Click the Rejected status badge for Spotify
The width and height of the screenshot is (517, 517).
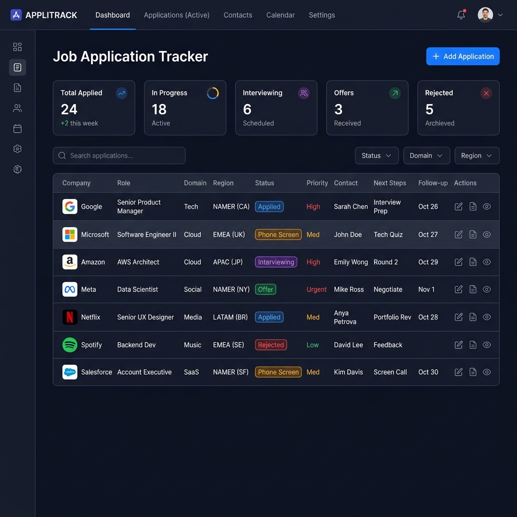pyautogui.click(x=271, y=344)
